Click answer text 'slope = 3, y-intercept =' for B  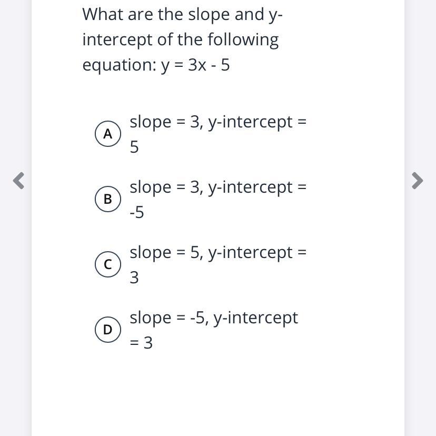(218, 187)
